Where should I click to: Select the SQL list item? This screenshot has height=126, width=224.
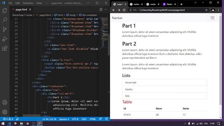point(164,96)
